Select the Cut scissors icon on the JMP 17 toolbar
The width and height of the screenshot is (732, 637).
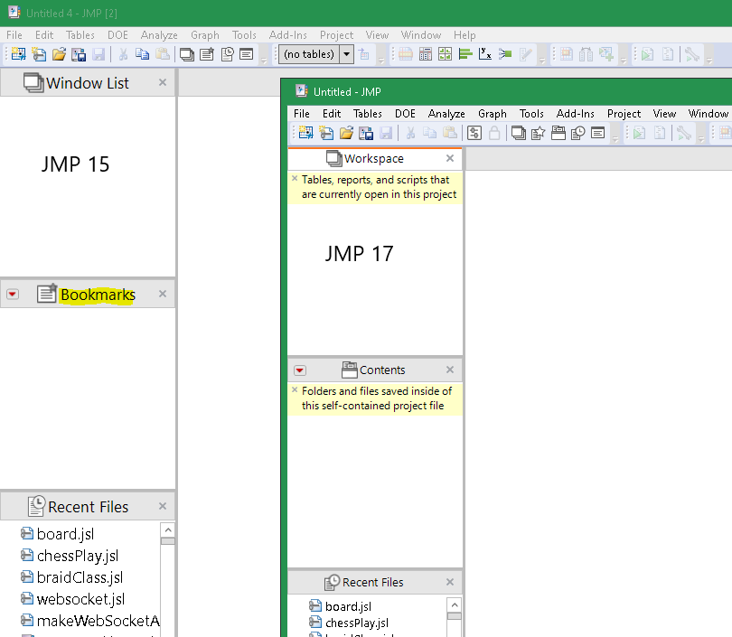pyautogui.click(x=410, y=132)
